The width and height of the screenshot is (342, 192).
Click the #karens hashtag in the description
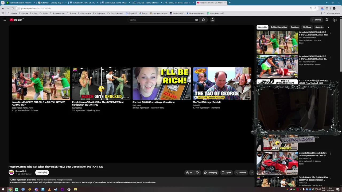click(x=40, y=180)
